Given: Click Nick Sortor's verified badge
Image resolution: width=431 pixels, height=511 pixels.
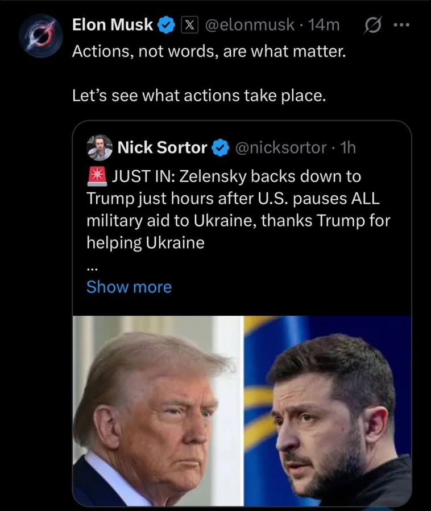Looking at the screenshot, I should pyautogui.click(x=219, y=148).
